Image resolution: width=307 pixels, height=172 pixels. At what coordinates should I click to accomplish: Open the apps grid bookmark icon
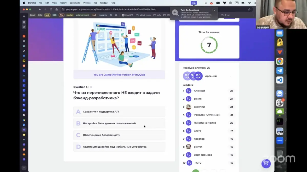point(116,15)
